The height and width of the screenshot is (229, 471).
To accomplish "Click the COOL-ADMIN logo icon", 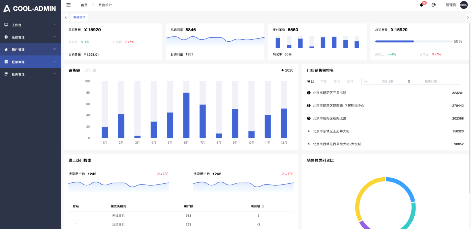I will tap(7, 9).
